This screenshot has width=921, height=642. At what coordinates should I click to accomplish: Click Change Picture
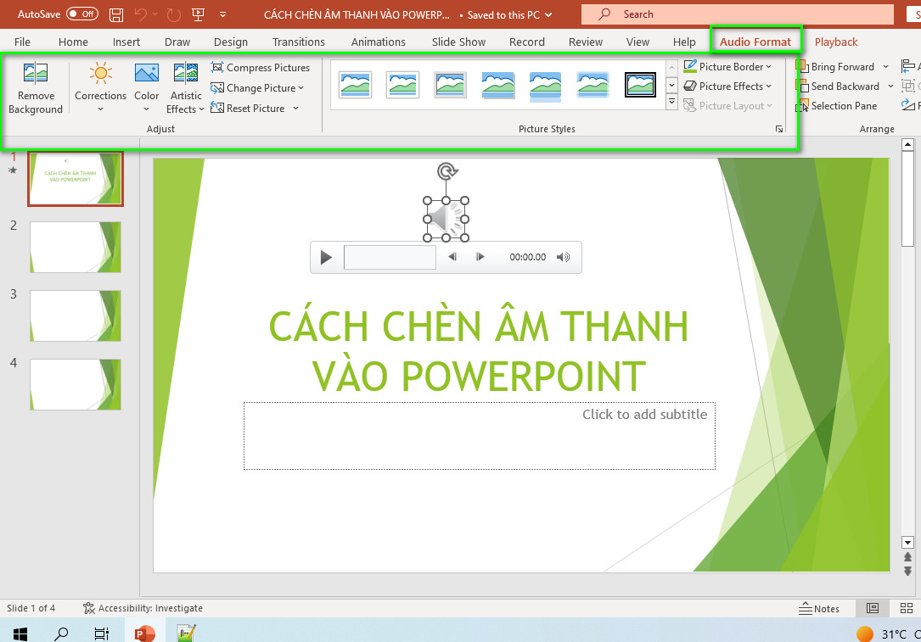tap(257, 88)
